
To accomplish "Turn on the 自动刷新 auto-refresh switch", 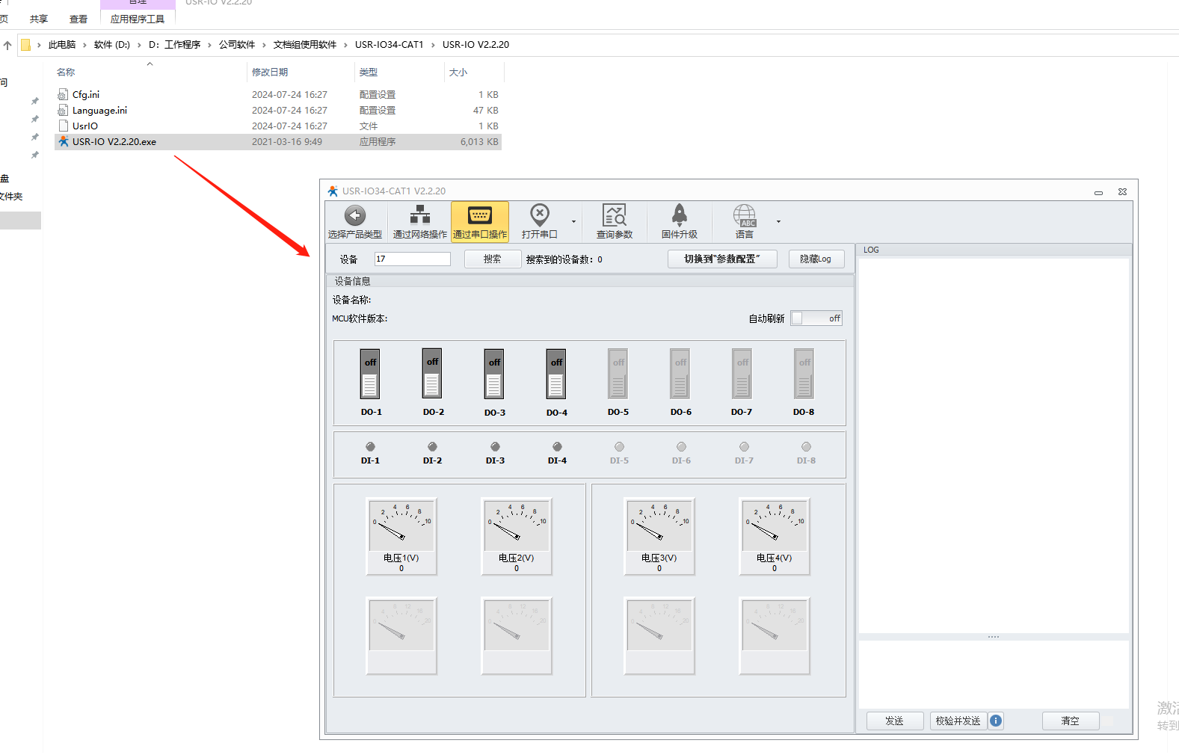I will [x=816, y=318].
